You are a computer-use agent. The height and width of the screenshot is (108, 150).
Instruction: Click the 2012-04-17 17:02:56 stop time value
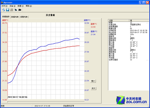pyautogui.click(x=139, y=32)
